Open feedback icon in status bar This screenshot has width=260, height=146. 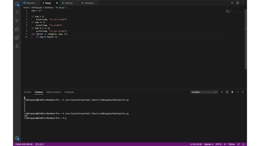coord(238,144)
